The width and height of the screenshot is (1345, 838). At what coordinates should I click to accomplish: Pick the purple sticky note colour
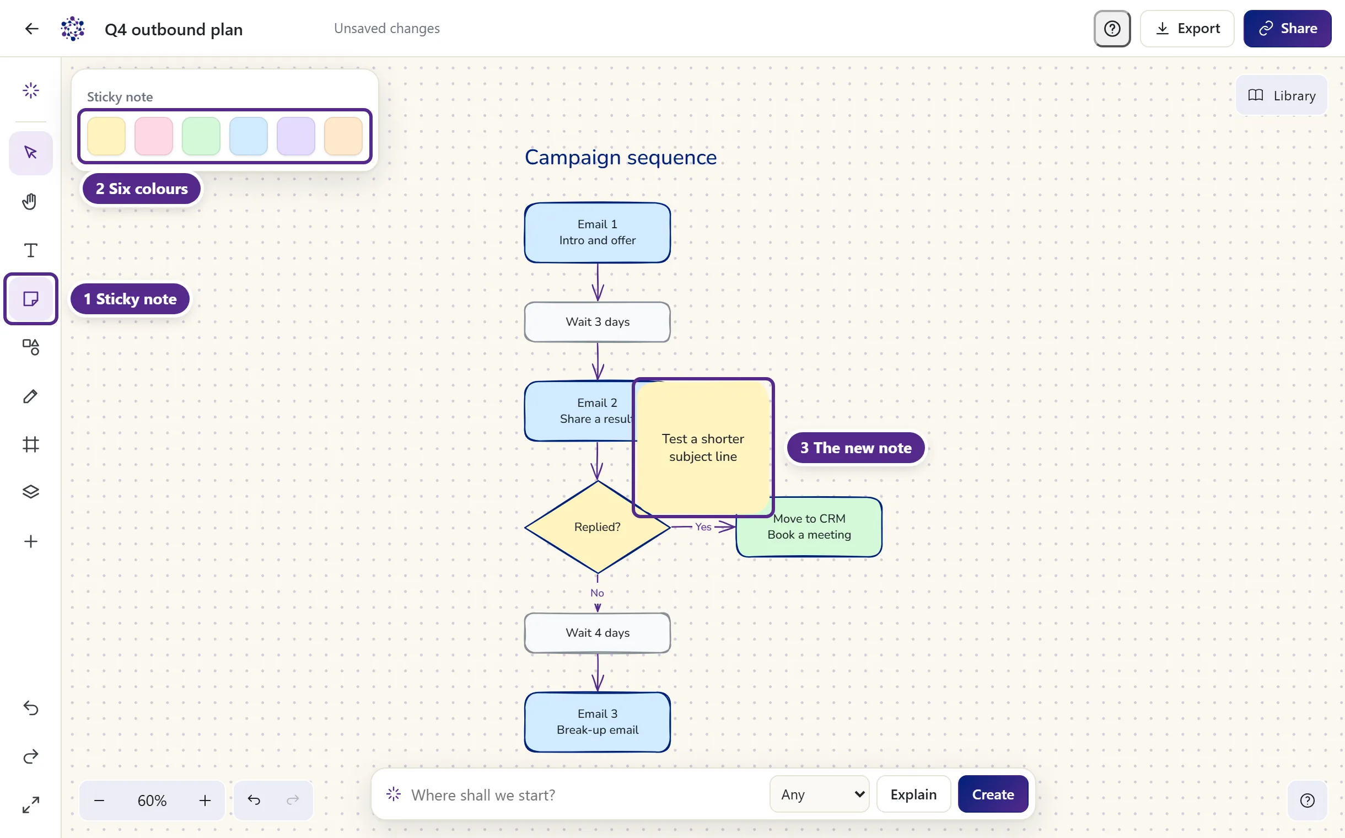point(296,136)
